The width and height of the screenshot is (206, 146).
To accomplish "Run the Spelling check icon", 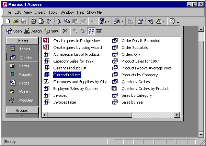I will point(49,21).
